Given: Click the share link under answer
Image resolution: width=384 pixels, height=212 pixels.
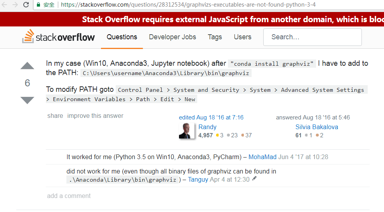Looking at the screenshot, I should click(x=55, y=116).
